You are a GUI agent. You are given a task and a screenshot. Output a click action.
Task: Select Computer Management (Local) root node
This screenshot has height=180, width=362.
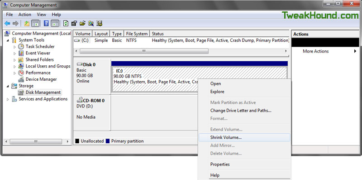[38, 34]
